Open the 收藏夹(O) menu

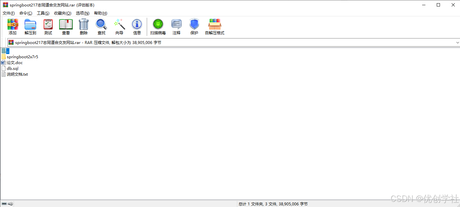[63, 13]
